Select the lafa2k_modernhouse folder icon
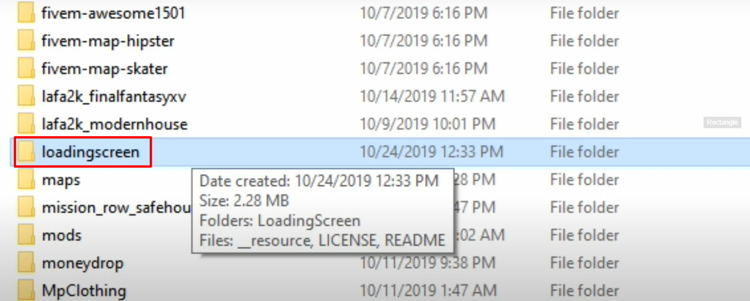Image resolution: width=750 pixels, height=301 pixels. click(26, 124)
